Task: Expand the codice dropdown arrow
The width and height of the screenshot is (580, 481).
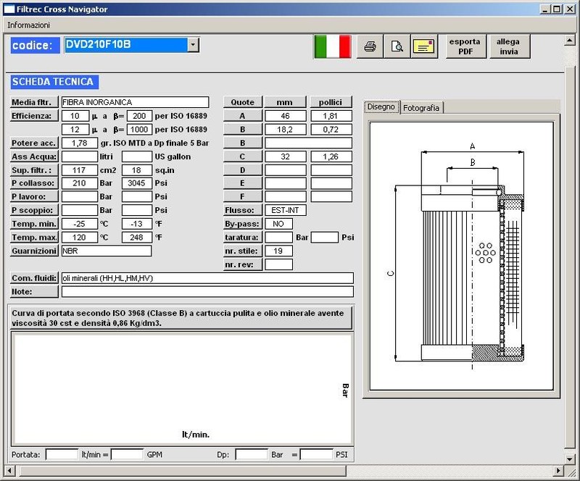Action: click(x=193, y=45)
